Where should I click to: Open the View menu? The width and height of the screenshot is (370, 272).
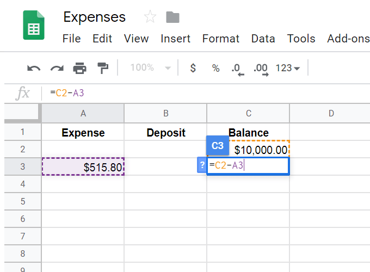tap(136, 39)
